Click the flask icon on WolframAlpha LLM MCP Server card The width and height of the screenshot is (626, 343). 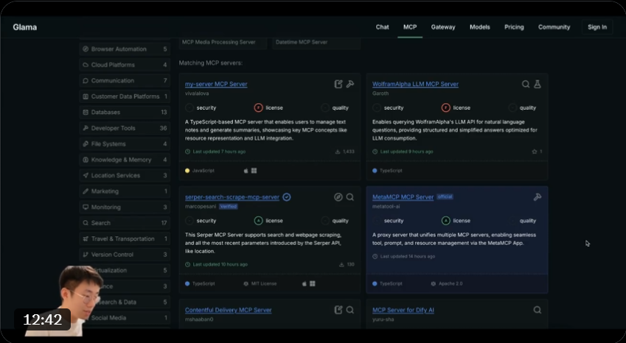(x=538, y=85)
